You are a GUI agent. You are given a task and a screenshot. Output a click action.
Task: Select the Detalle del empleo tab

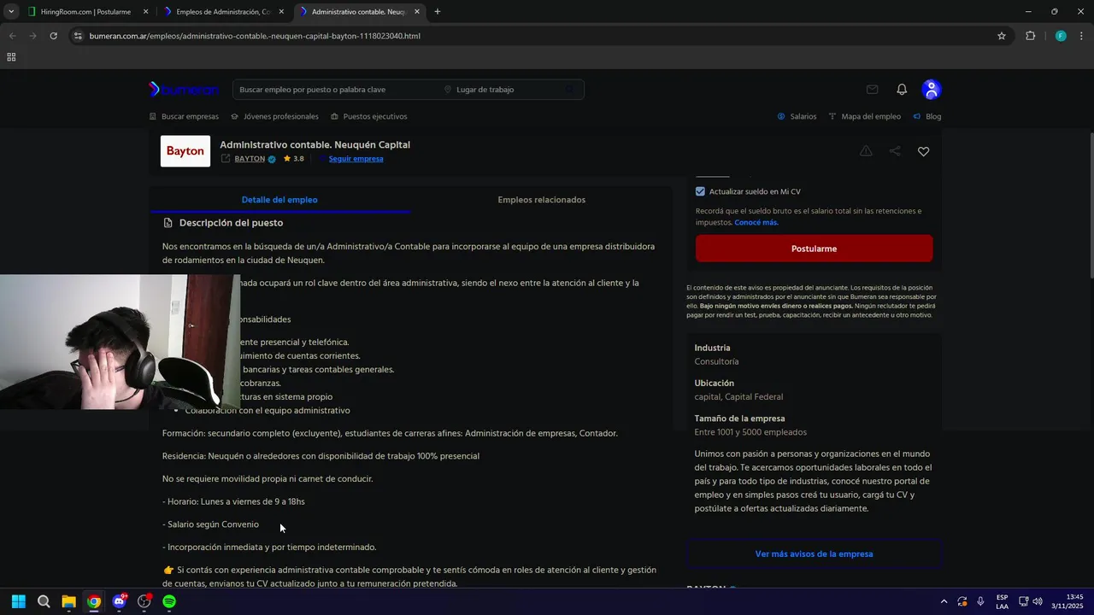279,200
